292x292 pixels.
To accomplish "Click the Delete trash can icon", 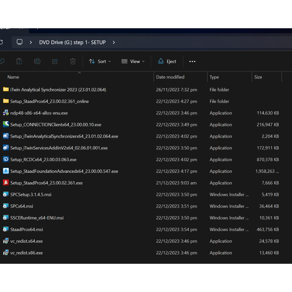I will tap(73, 61).
